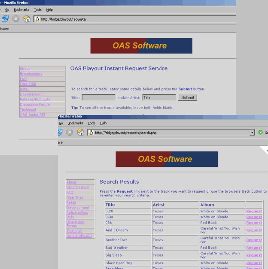Request the track titled 0.34
This screenshot has height=269, width=268.
[x=254, y=217]
